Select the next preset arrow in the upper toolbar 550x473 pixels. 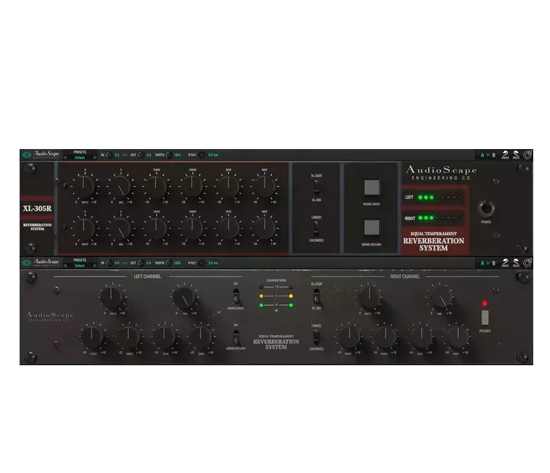[x=95, y=157]
